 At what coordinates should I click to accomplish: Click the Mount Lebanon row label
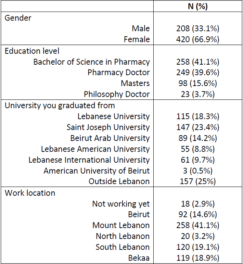pyautogui.click(x=121, y=225)
